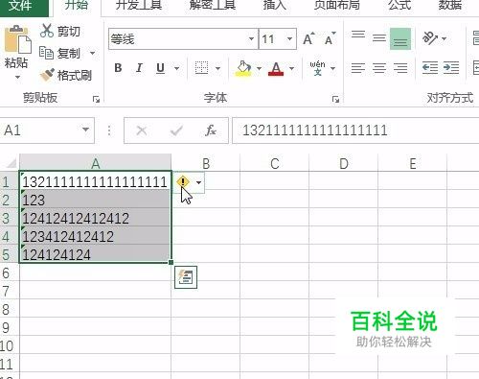The image size is (479, 379).
Task: Switch to the 公式 tab
Action: (399, 6)
